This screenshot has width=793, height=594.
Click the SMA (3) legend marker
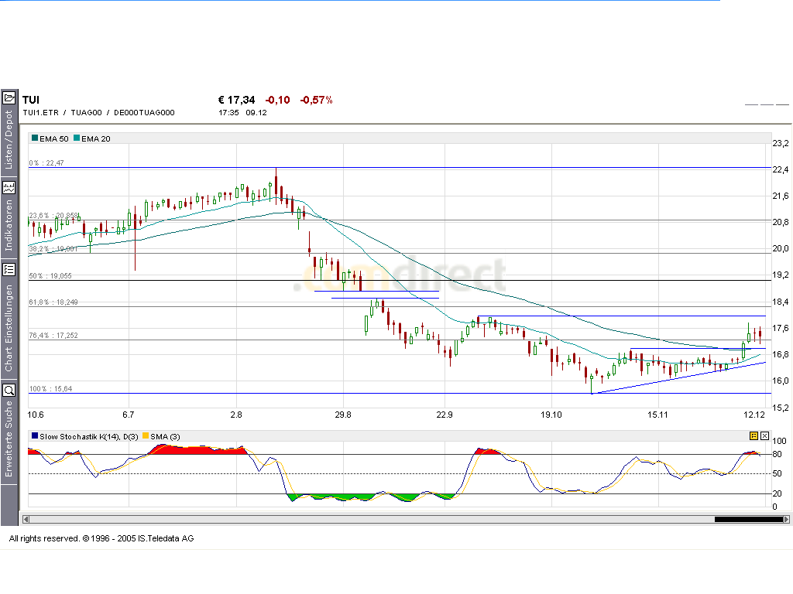coord(144,436)
